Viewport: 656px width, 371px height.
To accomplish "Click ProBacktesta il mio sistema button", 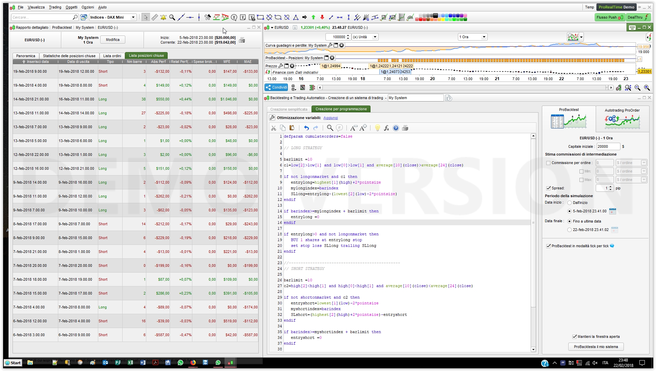I will (x=596, y=347).
